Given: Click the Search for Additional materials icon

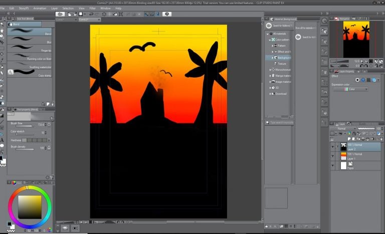Looking at the screenshot, I should pos(269,26).
